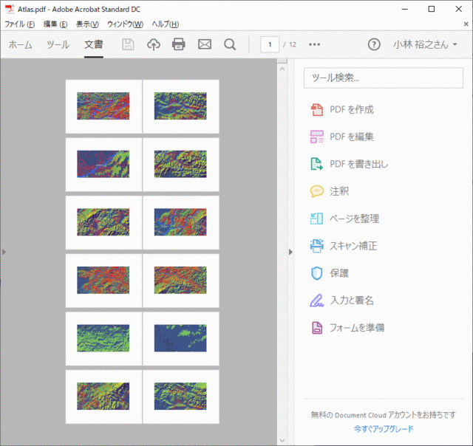Send file by email envelope icon

pos(205,44)
